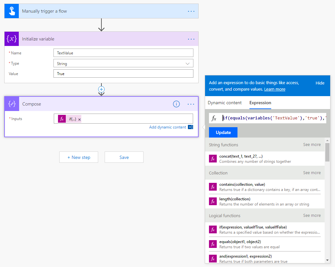Open the Initialize variable ellipsis menu
Image resolution: width=335 pixels, height=267 pixels.
point(191,39)
